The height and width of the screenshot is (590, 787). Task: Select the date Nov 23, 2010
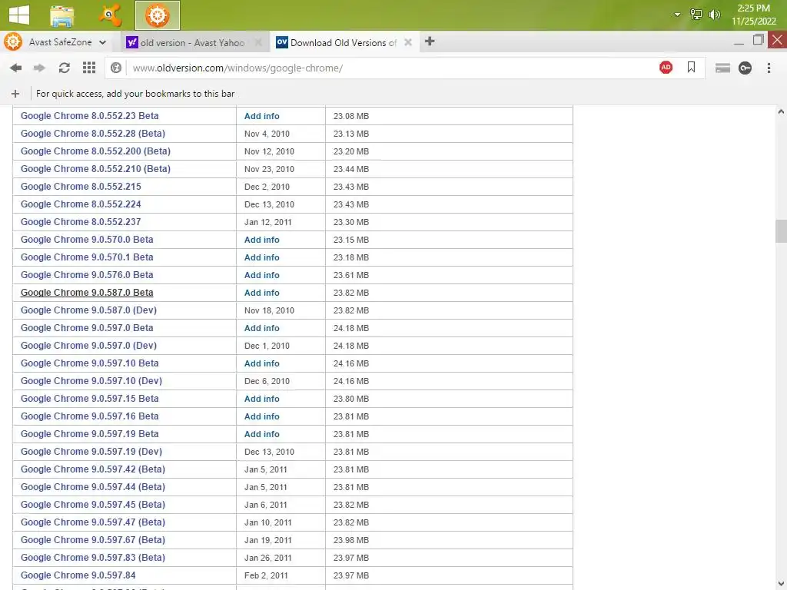pyautogui.click(x=269, y=169)
